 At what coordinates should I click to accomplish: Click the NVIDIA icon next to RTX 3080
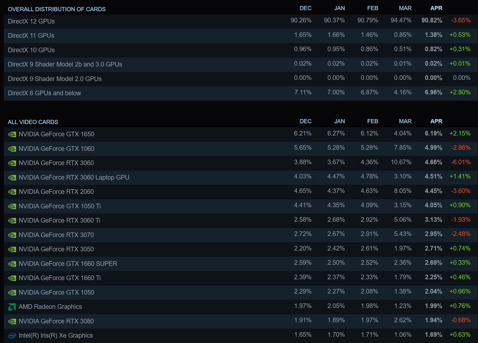coord(12,321)
